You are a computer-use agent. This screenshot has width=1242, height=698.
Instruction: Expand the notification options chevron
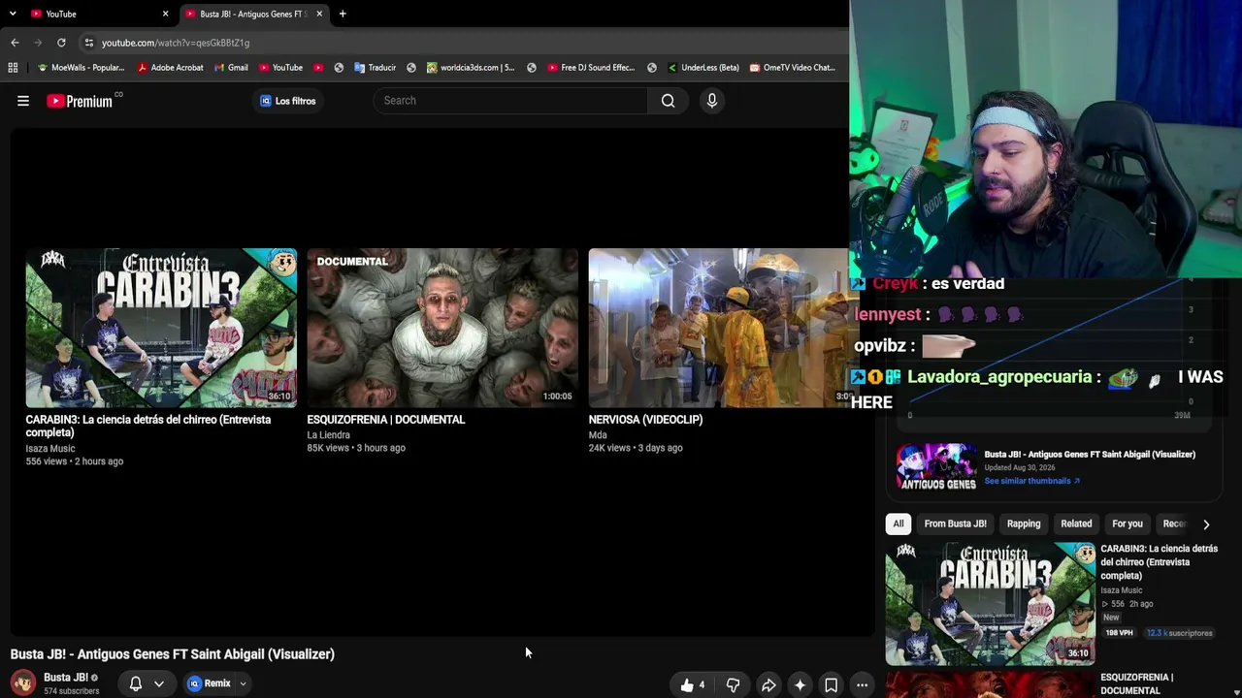pos(159,683)
